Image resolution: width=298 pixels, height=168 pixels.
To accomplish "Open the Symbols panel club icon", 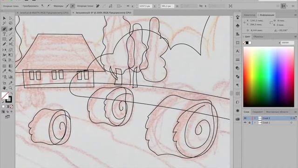I will coord(237,26).
